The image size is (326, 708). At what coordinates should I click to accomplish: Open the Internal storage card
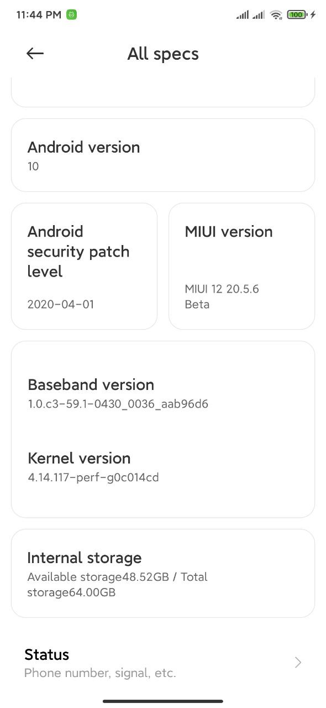[x=163, y=573]
